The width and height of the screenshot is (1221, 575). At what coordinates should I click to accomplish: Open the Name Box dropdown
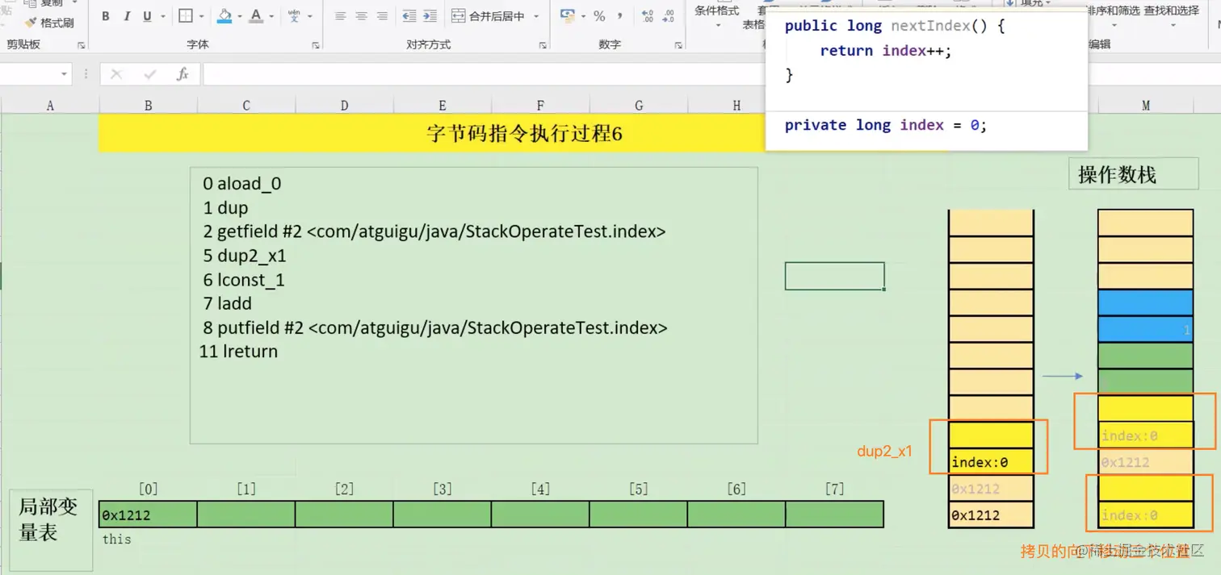(x=65, y=74)
